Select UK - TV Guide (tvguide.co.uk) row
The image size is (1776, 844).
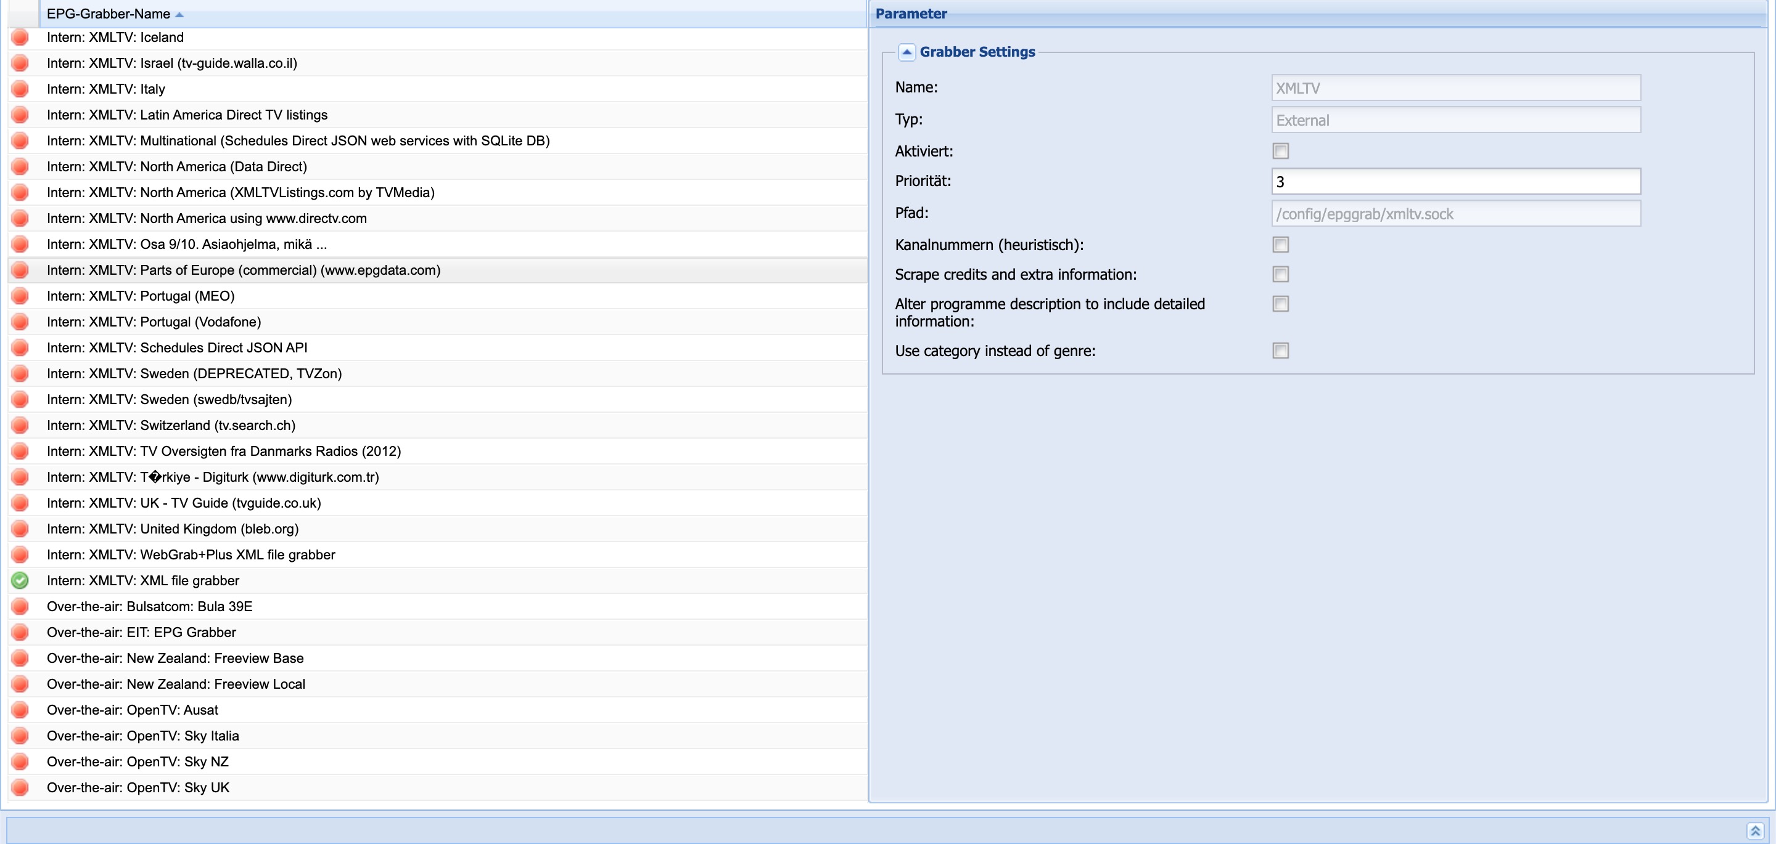click(x=437, y=503)
